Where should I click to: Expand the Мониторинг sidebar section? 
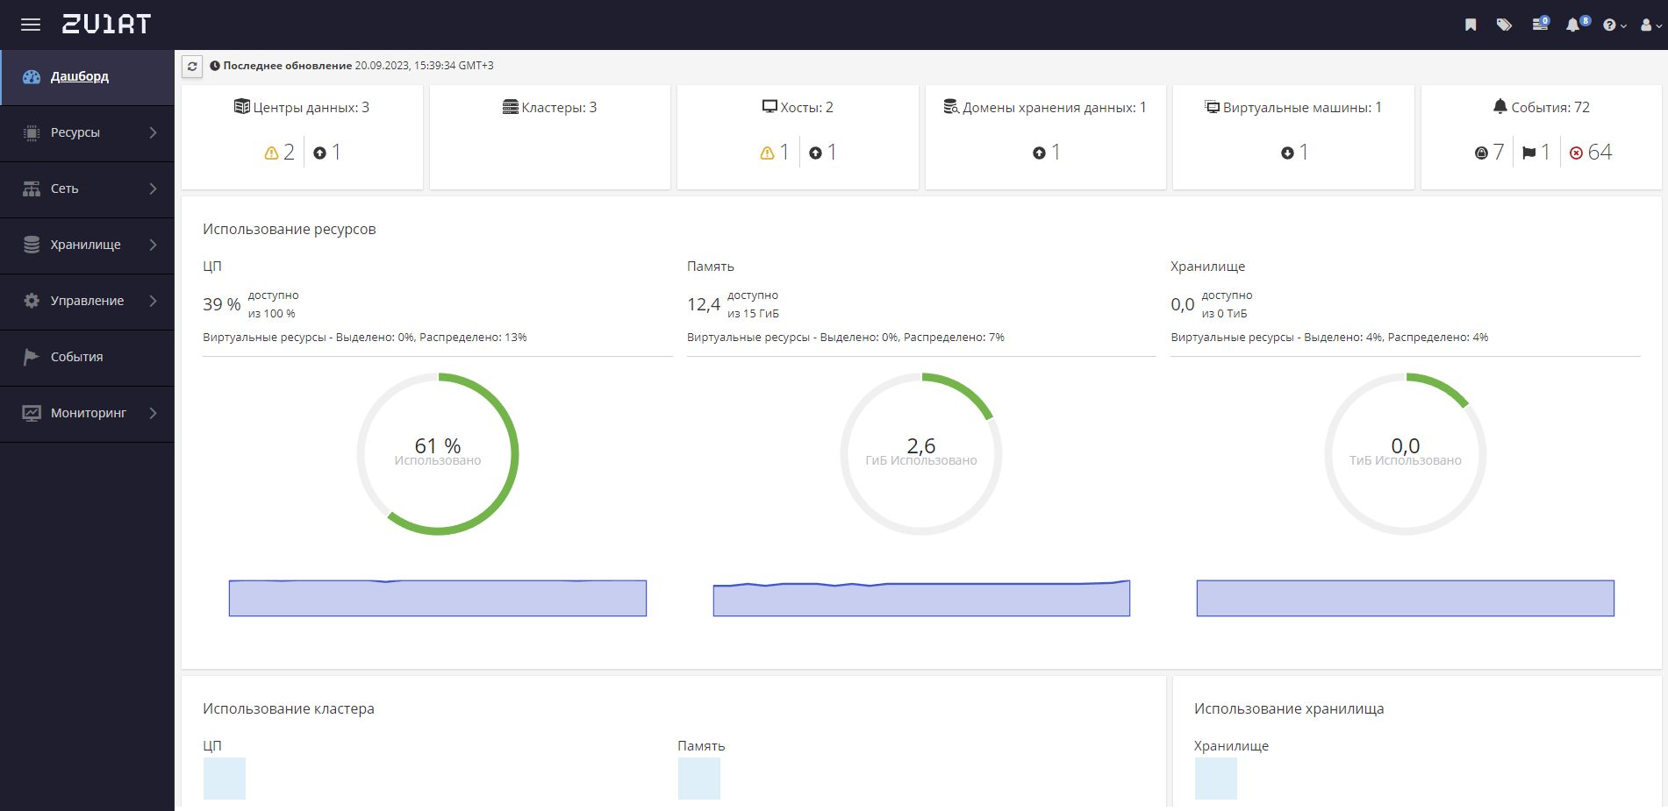click(x=87, y=413)
